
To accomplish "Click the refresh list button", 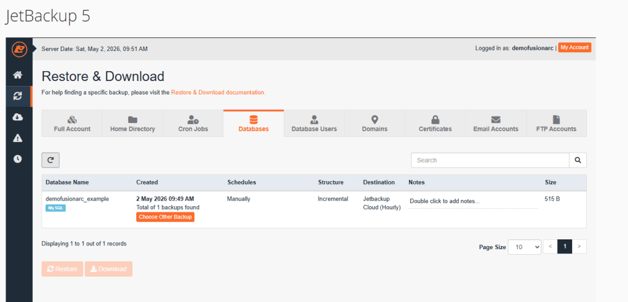I will tap(50, 160).
